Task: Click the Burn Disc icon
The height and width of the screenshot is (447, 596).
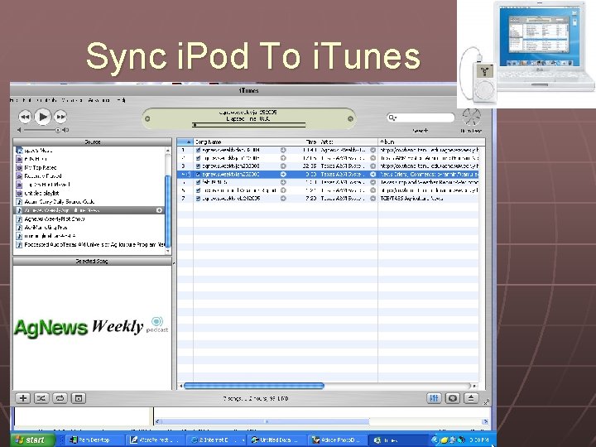Action: 471,117
